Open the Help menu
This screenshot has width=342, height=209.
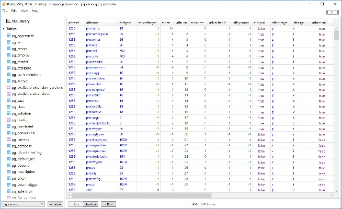(35, 10)
